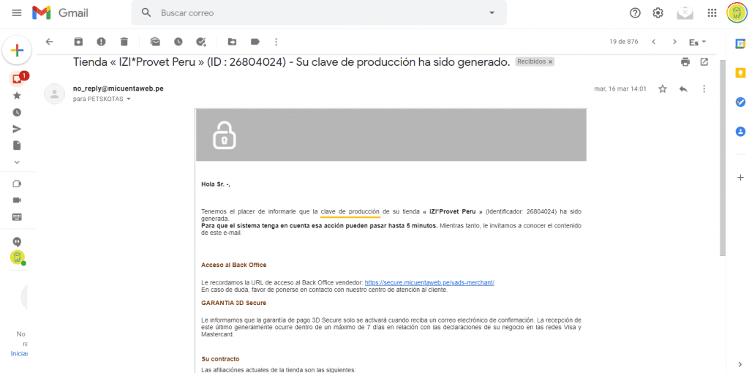
Task: Add the email to Tasks
Action: coord(201,42)
